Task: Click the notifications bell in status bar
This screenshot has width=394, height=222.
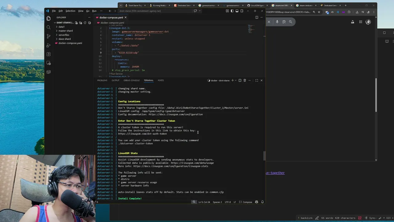Action: coord(262,202)
